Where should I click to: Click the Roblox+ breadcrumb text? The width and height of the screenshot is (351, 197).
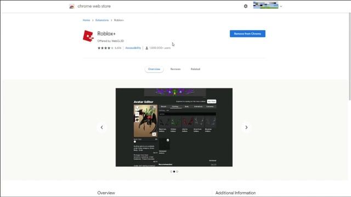(119, 20)
